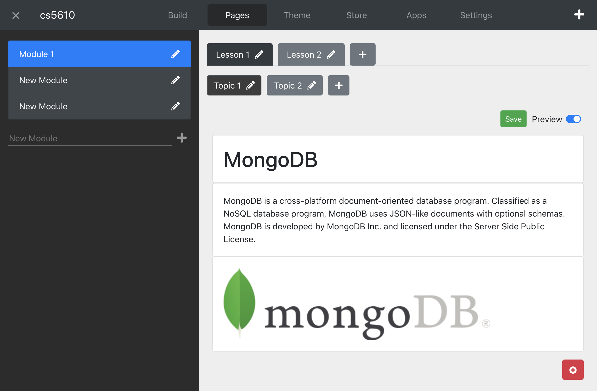The image size is (597, 391).
Task: Switch to the Theme tab
Action: [x=297, y=15]
